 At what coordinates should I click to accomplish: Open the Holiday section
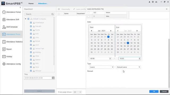tap(7, 56)
